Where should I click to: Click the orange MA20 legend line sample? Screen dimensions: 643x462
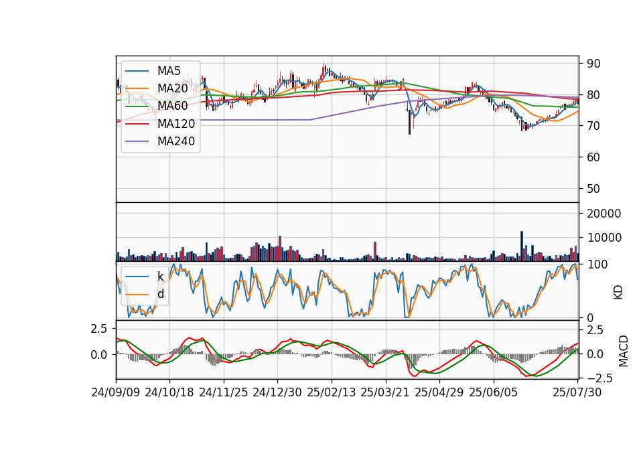coord(137,88)
